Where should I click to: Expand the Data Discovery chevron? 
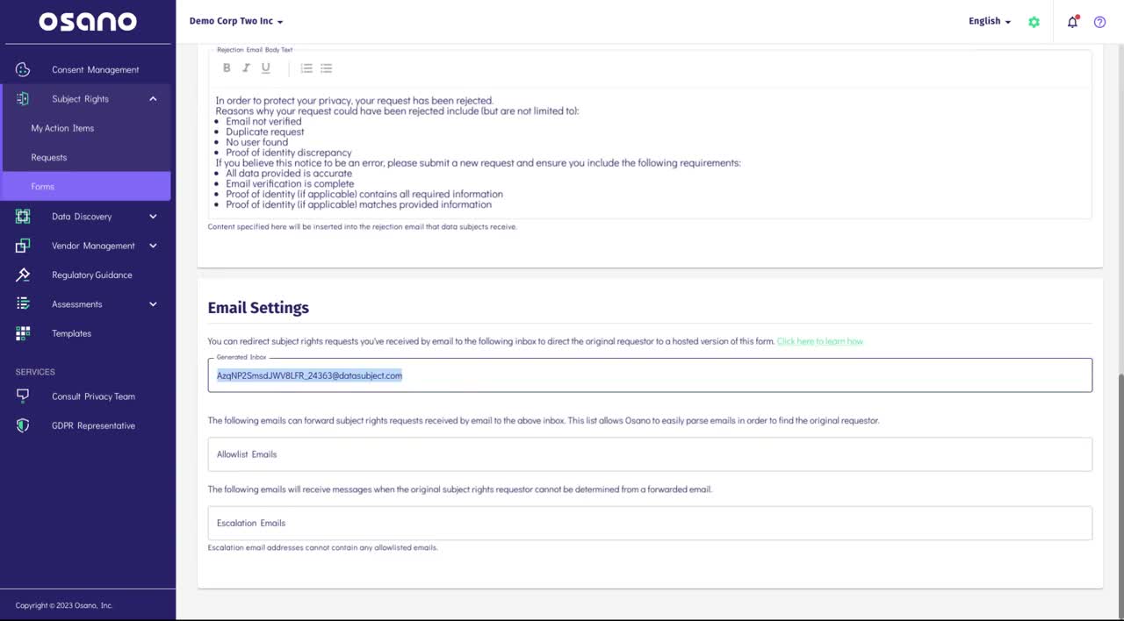pos(153,216)
